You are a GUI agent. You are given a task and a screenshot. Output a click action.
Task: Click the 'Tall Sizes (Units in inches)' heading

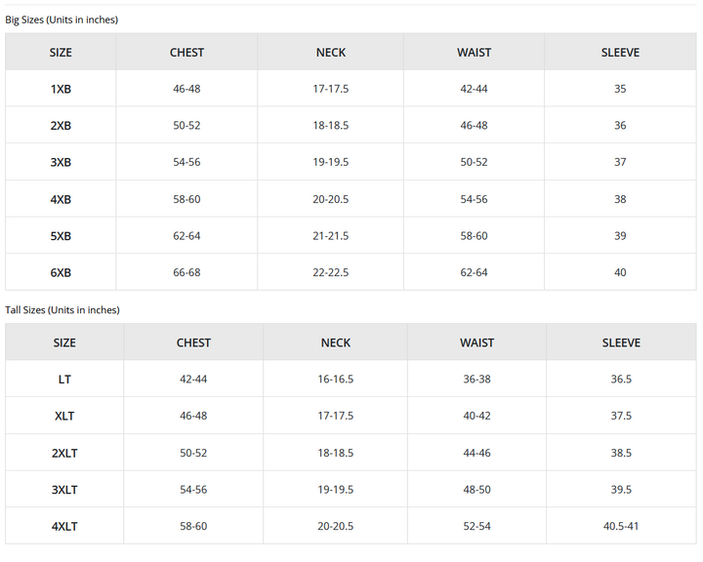click(x=62, y=310)
